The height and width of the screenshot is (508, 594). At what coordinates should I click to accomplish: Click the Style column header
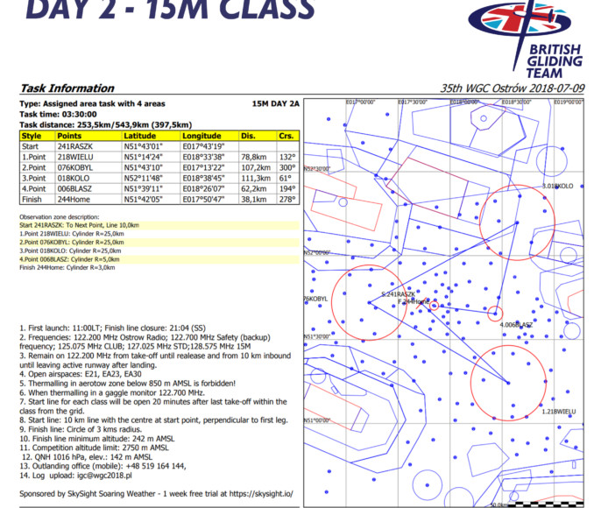[32, 136]
